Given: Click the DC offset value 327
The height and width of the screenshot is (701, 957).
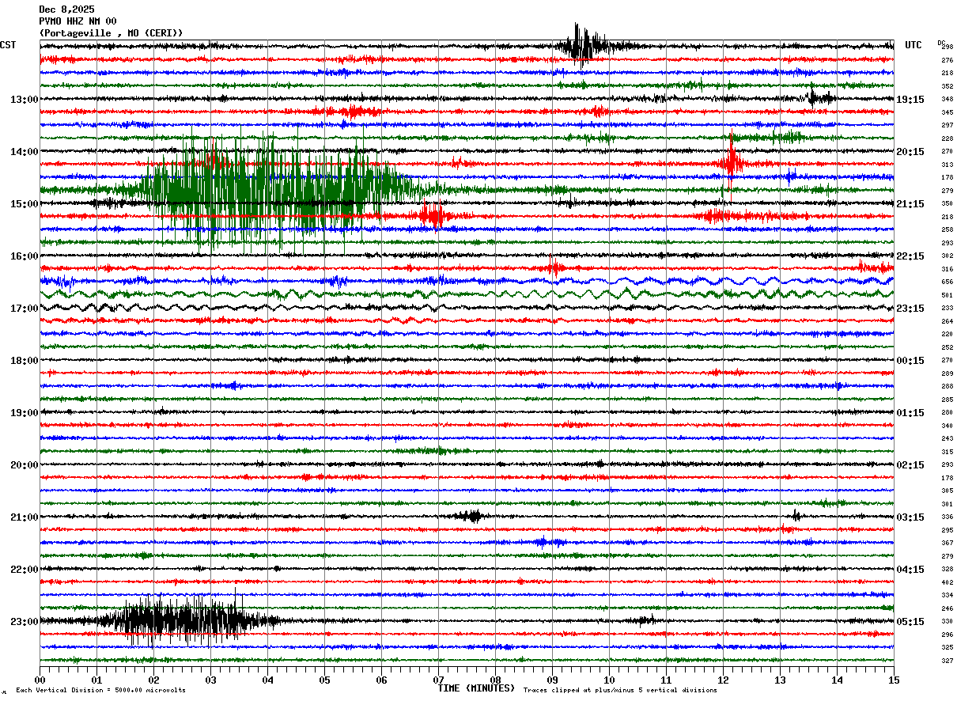Looking at the screenshot, I should click(x=947, y=661).
